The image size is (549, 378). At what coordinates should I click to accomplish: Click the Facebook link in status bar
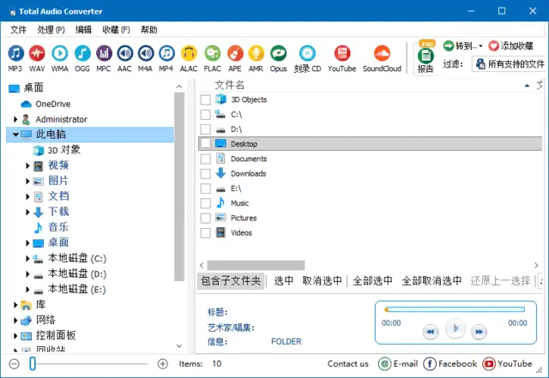449,363
